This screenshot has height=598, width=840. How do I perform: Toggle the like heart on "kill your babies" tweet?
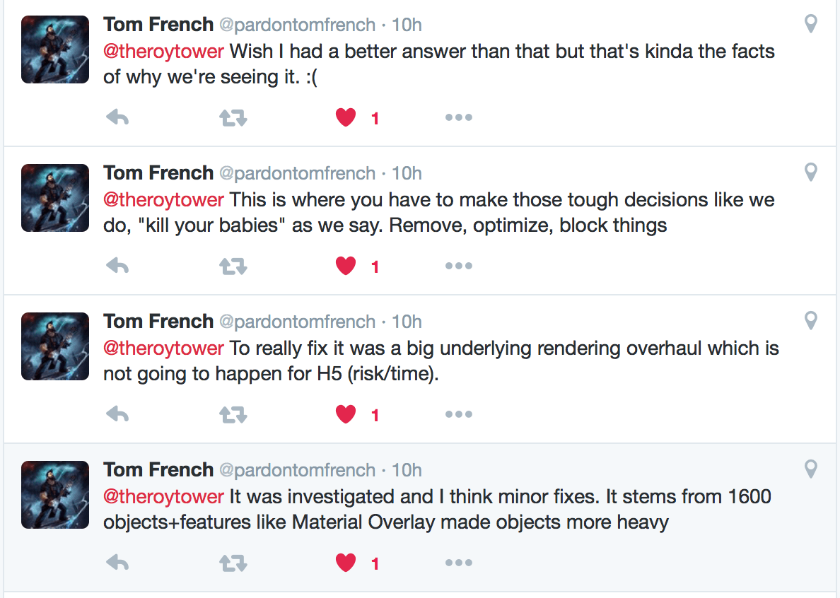tap(346, 266)
